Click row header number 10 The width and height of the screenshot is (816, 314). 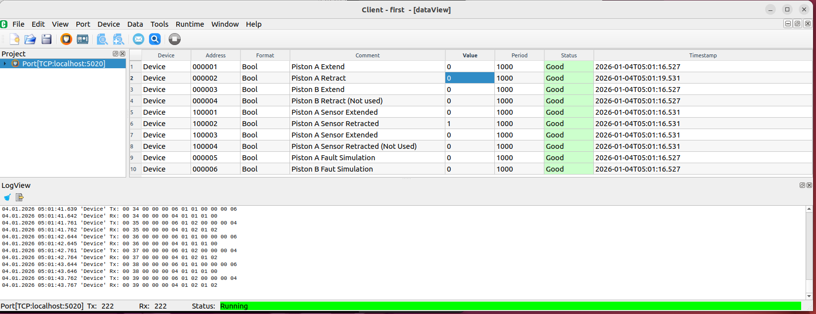(136, 169)
